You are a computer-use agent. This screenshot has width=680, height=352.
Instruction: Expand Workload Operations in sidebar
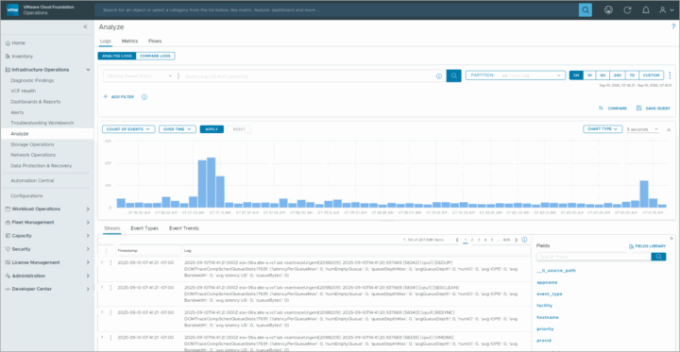pos(47,209)
